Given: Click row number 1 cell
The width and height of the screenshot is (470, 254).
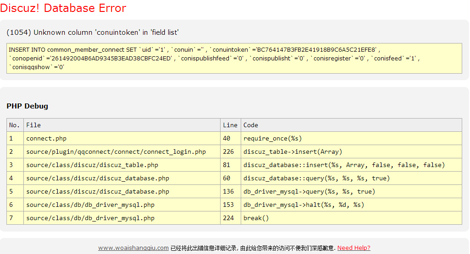Looking at the screenshot, I should pyautogui.click(x=15, y=138).
